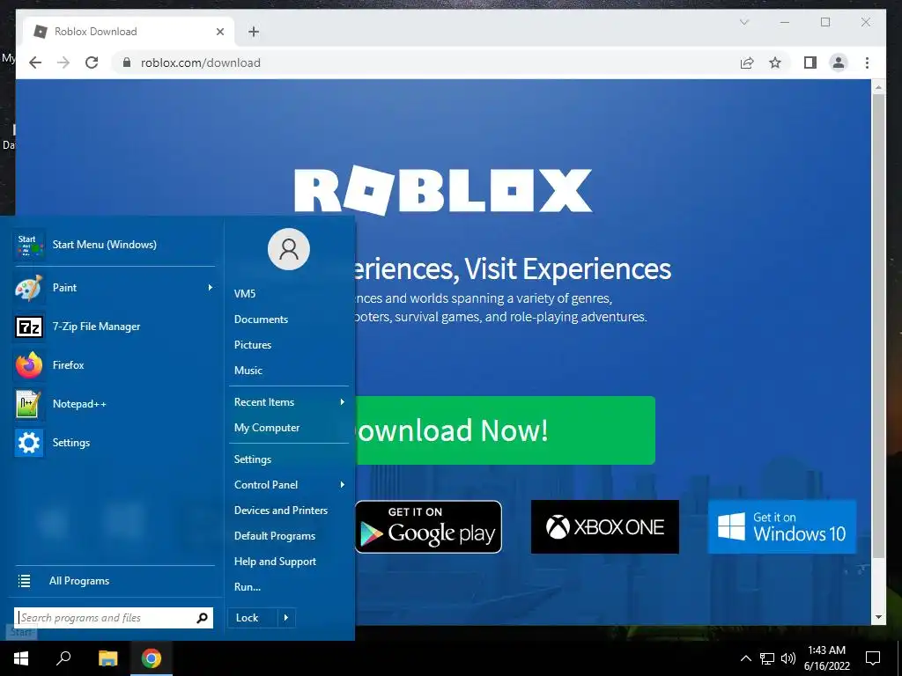Click the share page icon in address bar
The image size is (902, 676).
pyautogui.click(x=747, y=62)
